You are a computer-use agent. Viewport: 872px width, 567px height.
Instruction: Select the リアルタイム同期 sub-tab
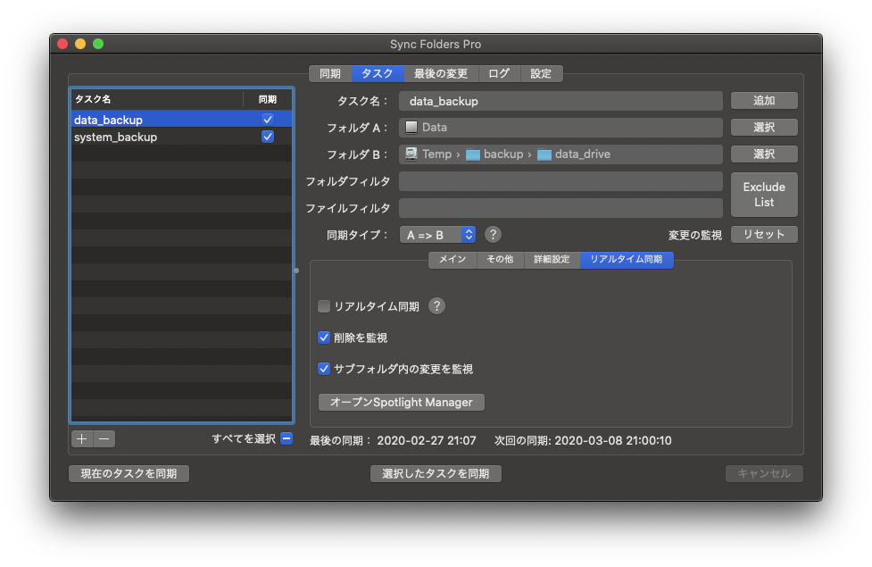tap(627, 259)
